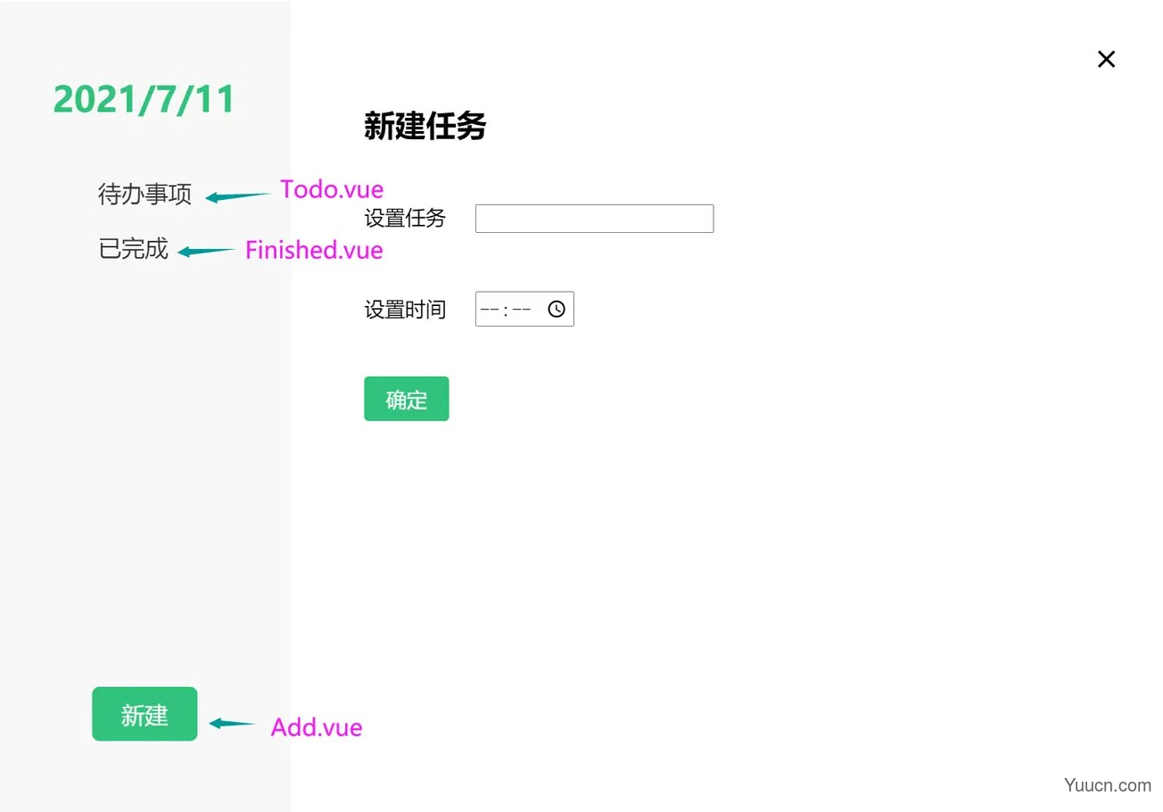Click the 设置任务 label

pyautogui.click(x=404, y=219)
